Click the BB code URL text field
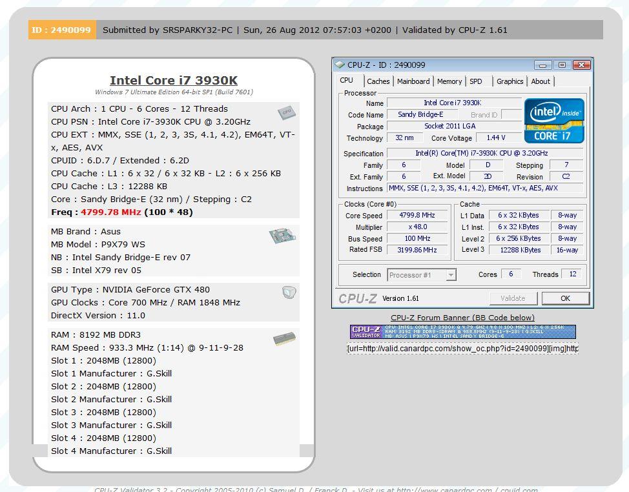Viewport: 629px width, 492px height. pos(462,349)
